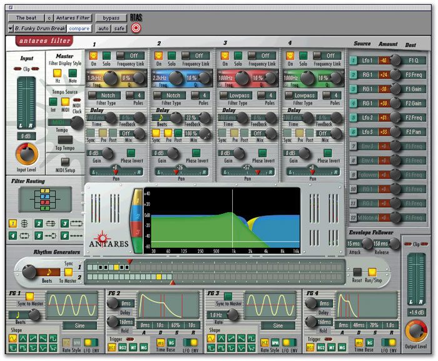Select the triangle wave shape in FG 3
This screenshot has height=361, width=438.
[x=222, y=338]
